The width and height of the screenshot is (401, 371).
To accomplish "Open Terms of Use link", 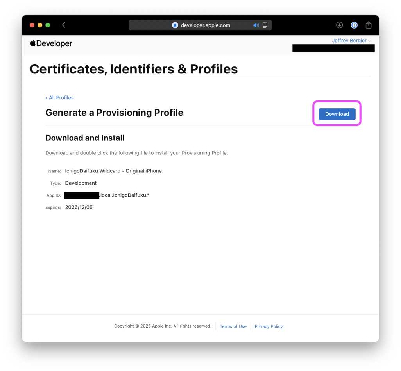I will click(x=233, y=326).
